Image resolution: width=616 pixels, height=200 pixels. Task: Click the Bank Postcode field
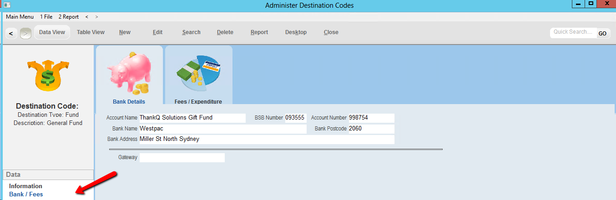tap(371, 129)
